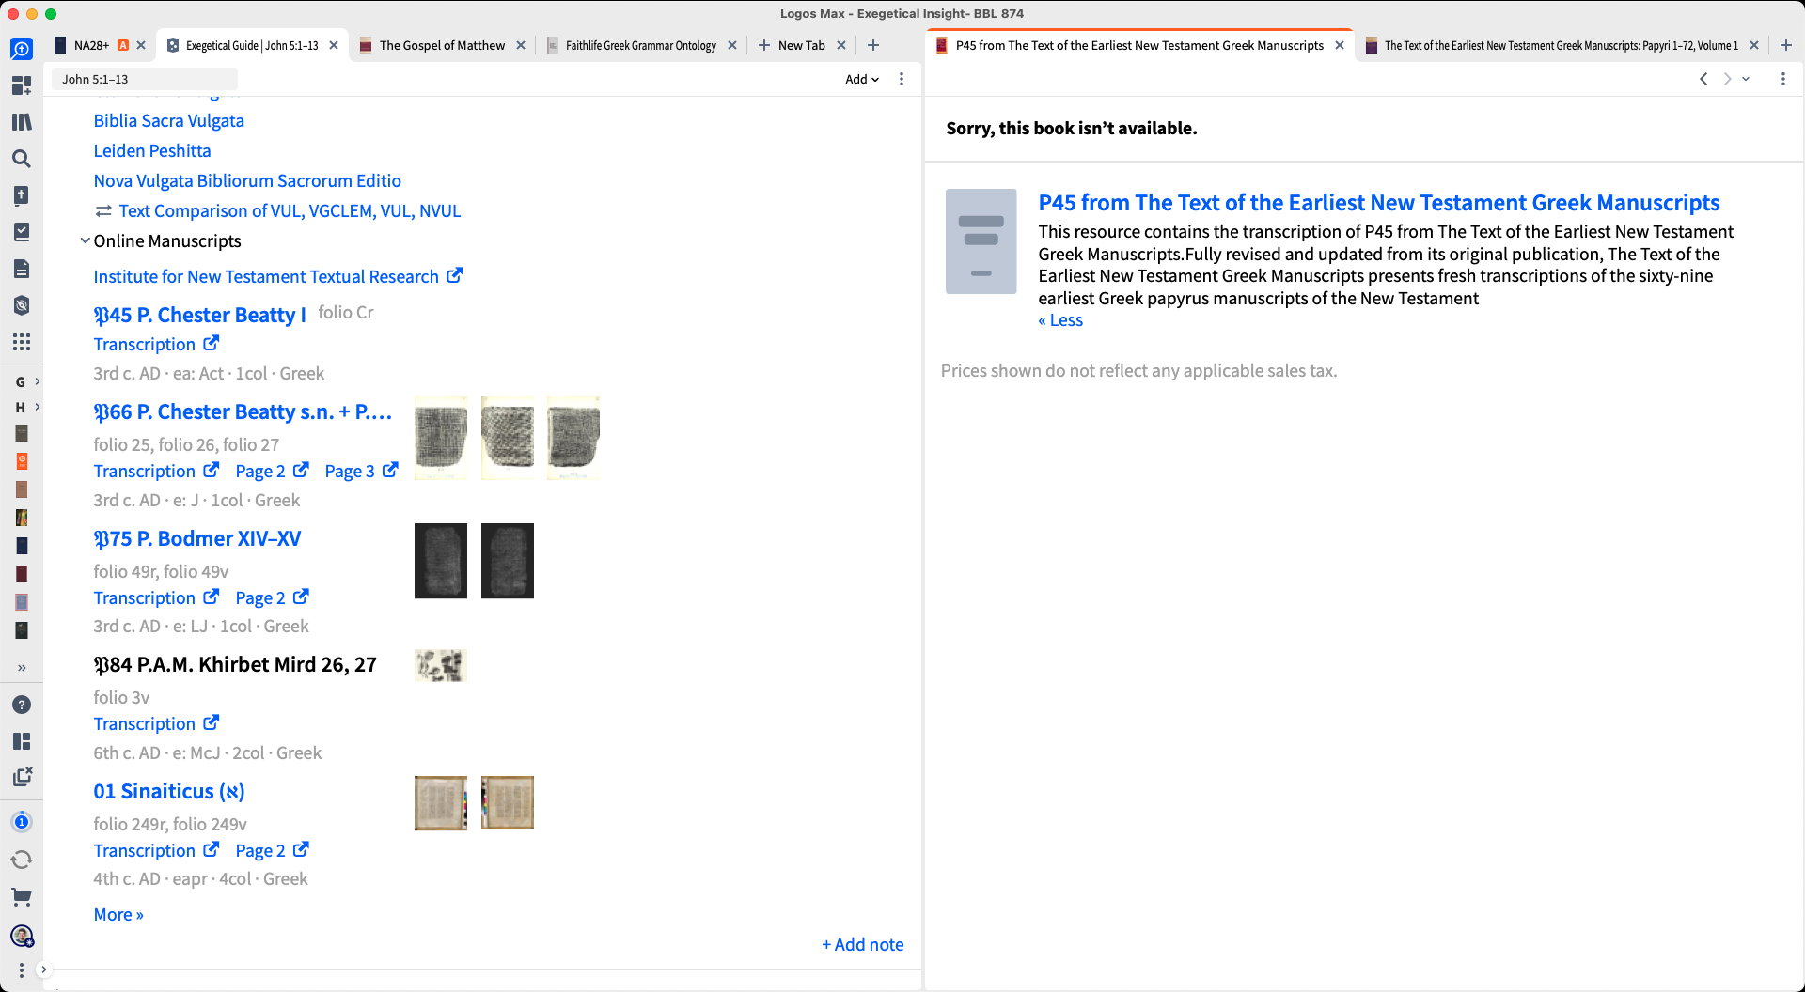Screen dimensions: 1805x992
Task: Select the Exegetical Guide John 5:1–13 tab
Action: click(x=251, y=45)
